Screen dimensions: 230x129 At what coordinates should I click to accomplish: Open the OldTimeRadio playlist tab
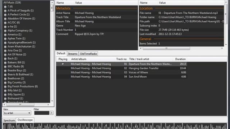(88, 54)
